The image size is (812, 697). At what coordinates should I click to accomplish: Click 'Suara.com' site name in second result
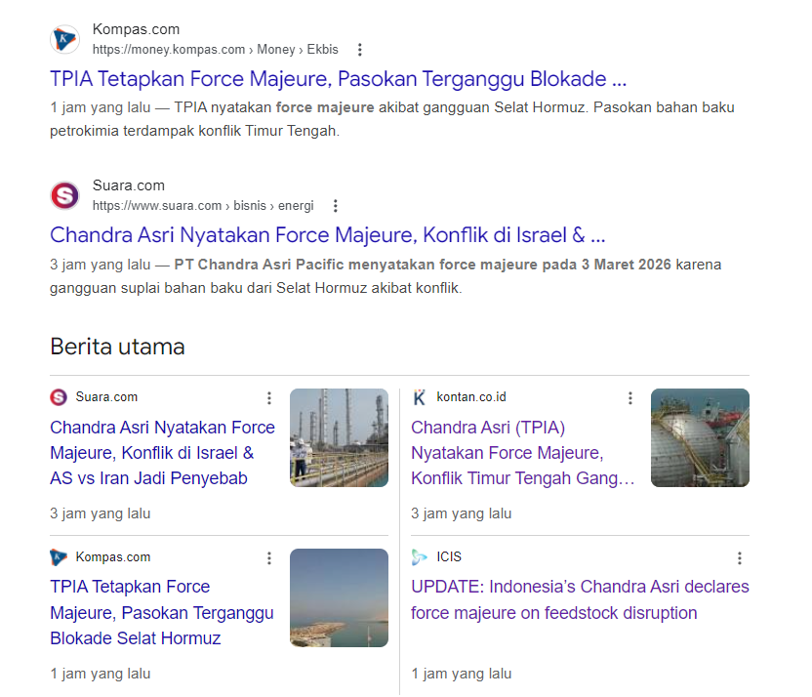click(x=129, y=185)
